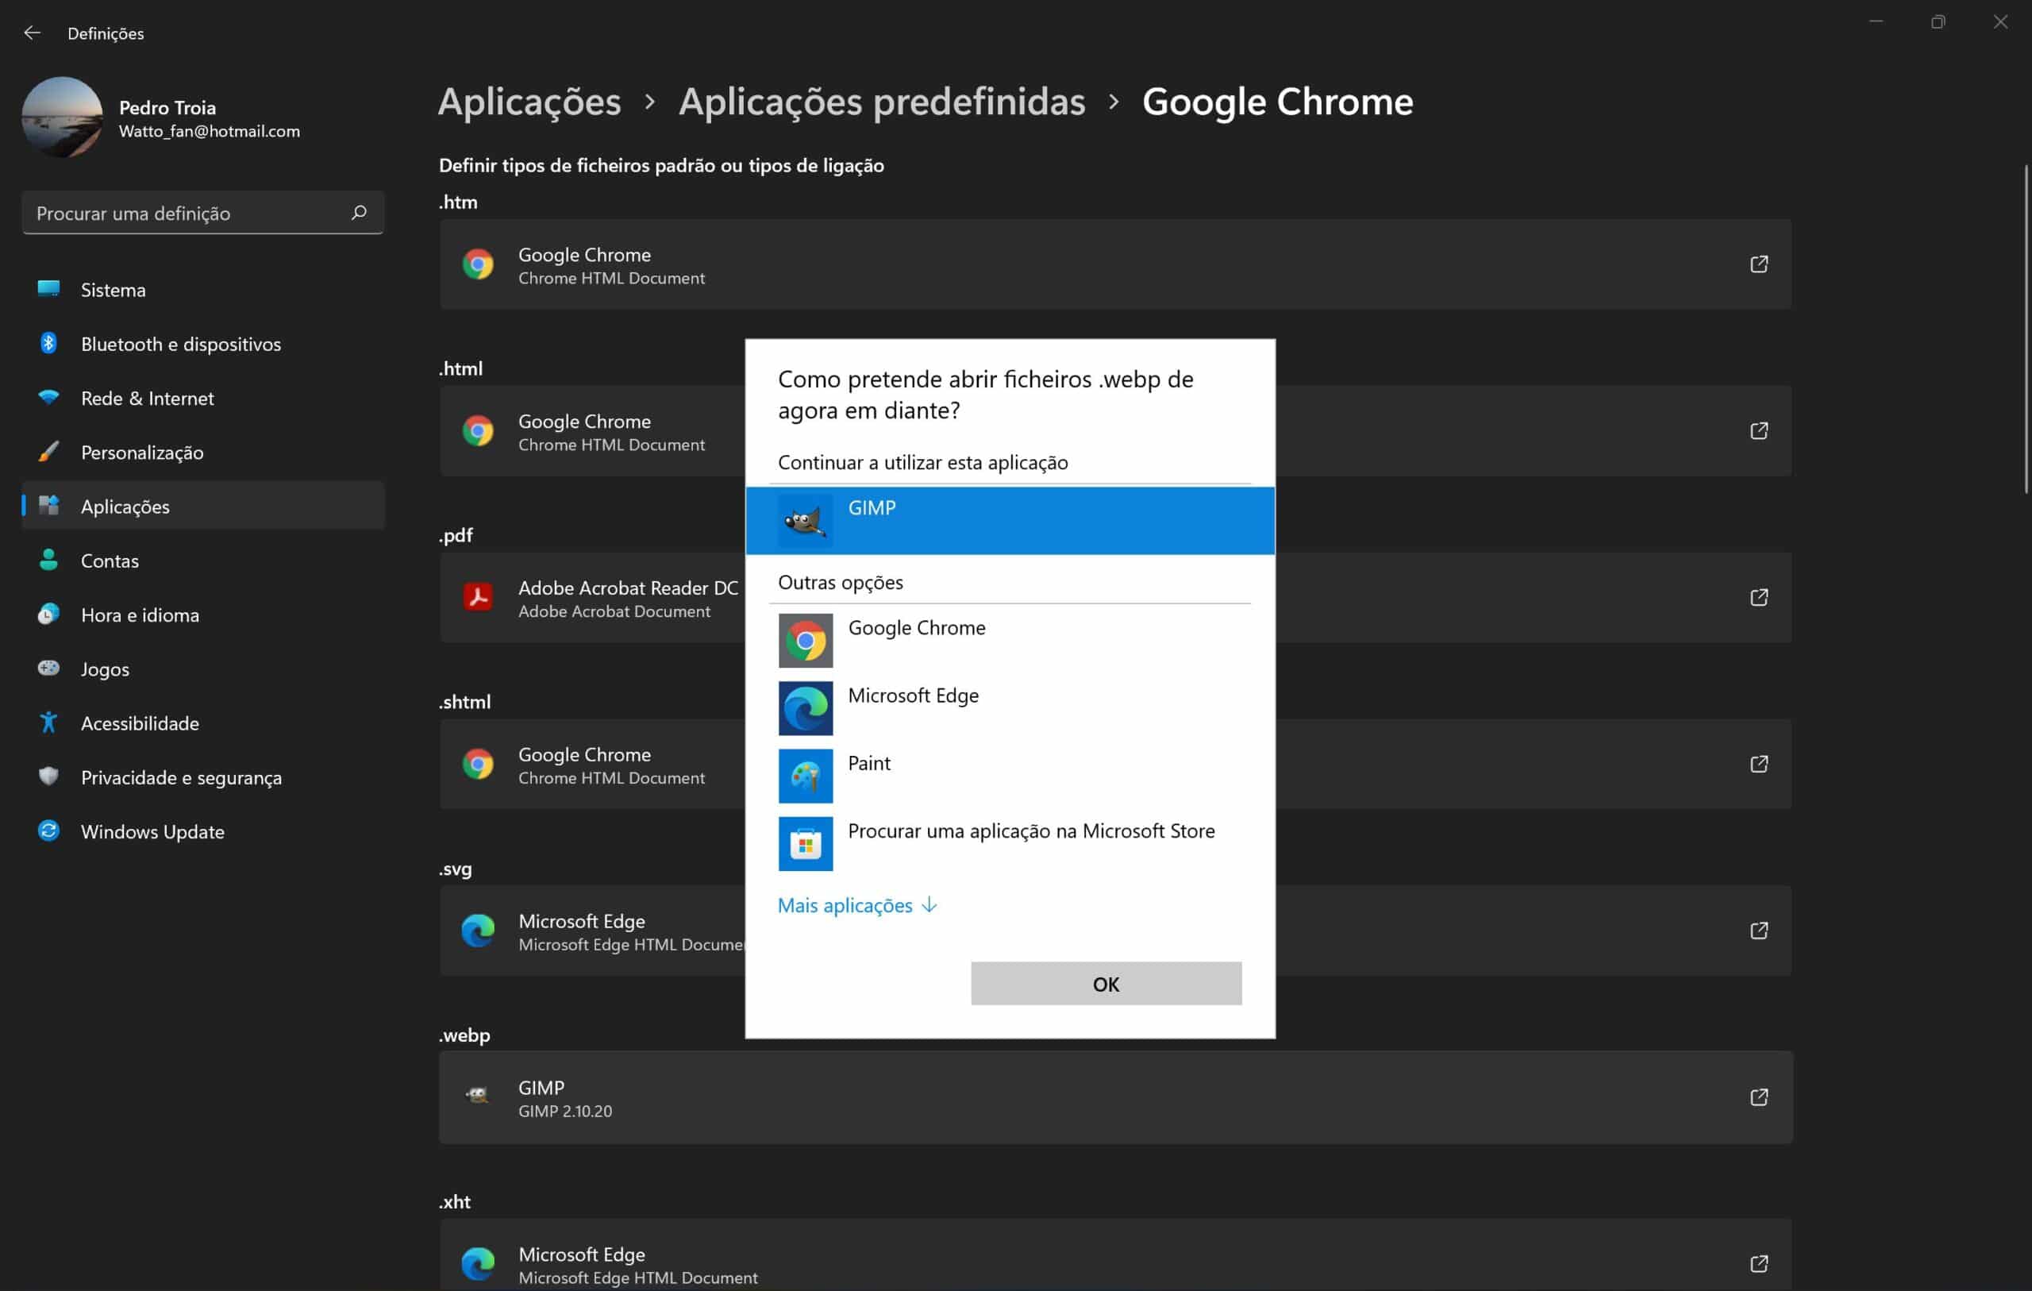This screenshot has height=1291, width=2032.
Task: Click the breadcrumb chevron after Aplicações predefinidas
Action: click(x=1114, y=102)
